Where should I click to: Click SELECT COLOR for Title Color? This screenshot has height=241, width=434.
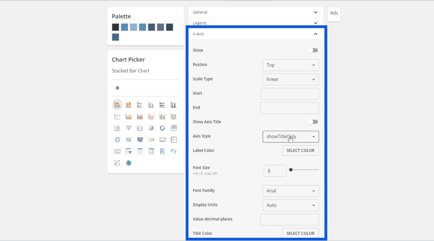pos(300,233)
